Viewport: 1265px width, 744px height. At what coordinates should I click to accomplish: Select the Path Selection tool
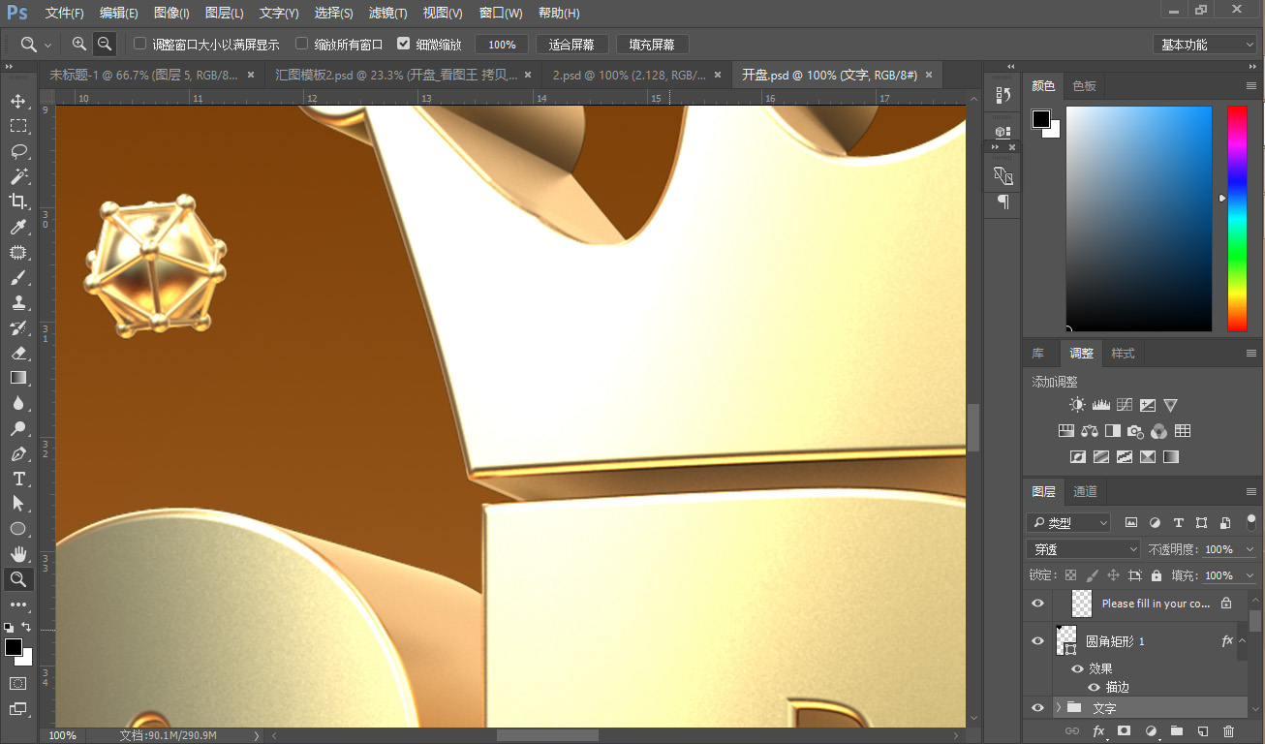pos(17,504)
